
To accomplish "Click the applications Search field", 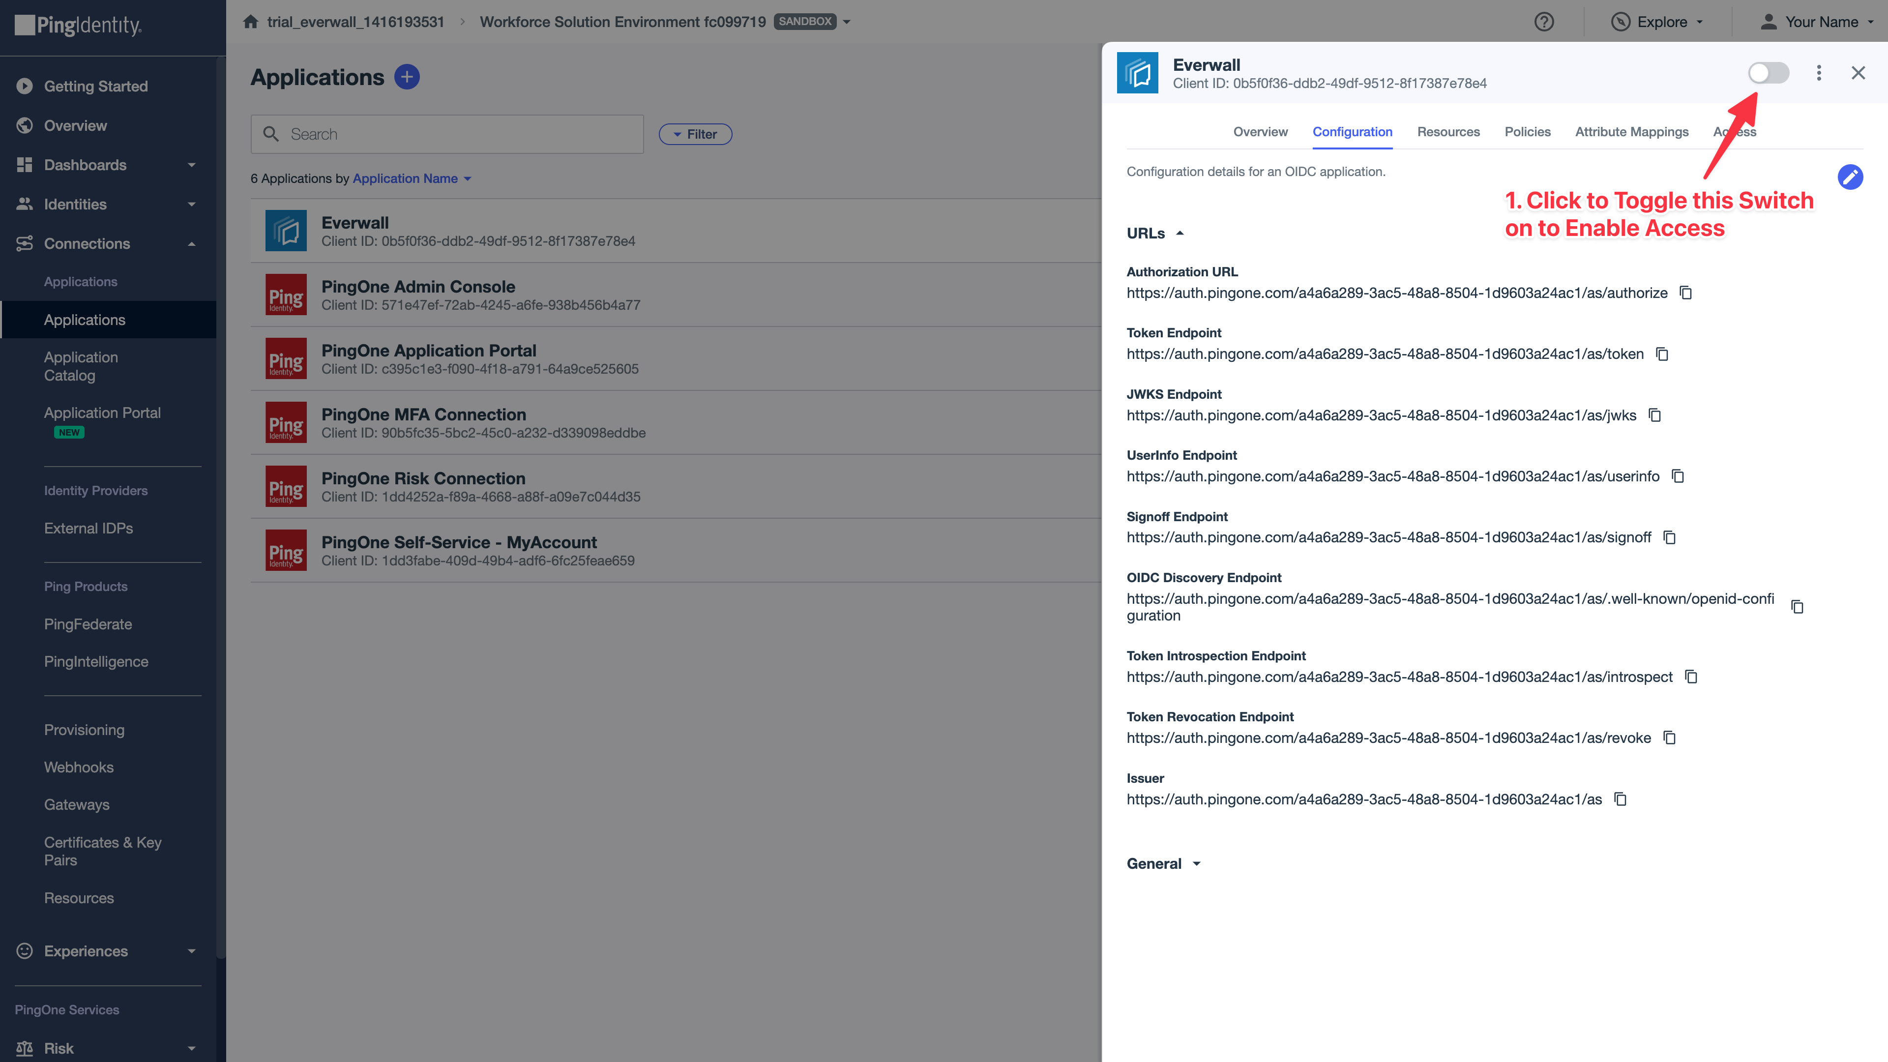I will pyautogui.click(x=447, y=134).
